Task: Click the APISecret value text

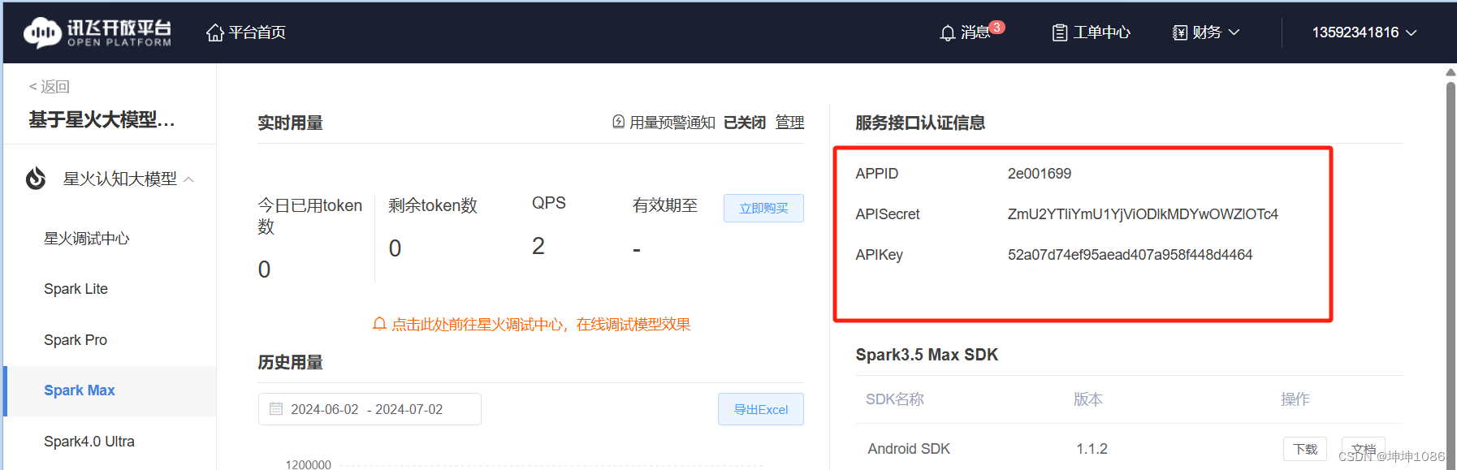Action: point(1143,214)
